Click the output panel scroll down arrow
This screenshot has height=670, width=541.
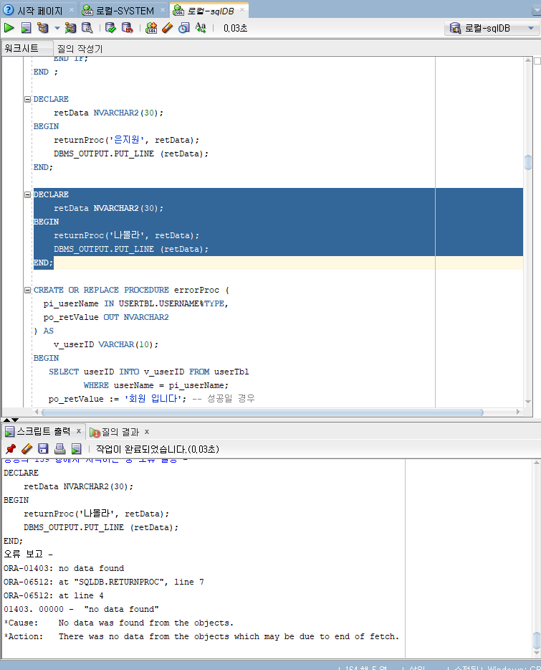click(537, 654)
